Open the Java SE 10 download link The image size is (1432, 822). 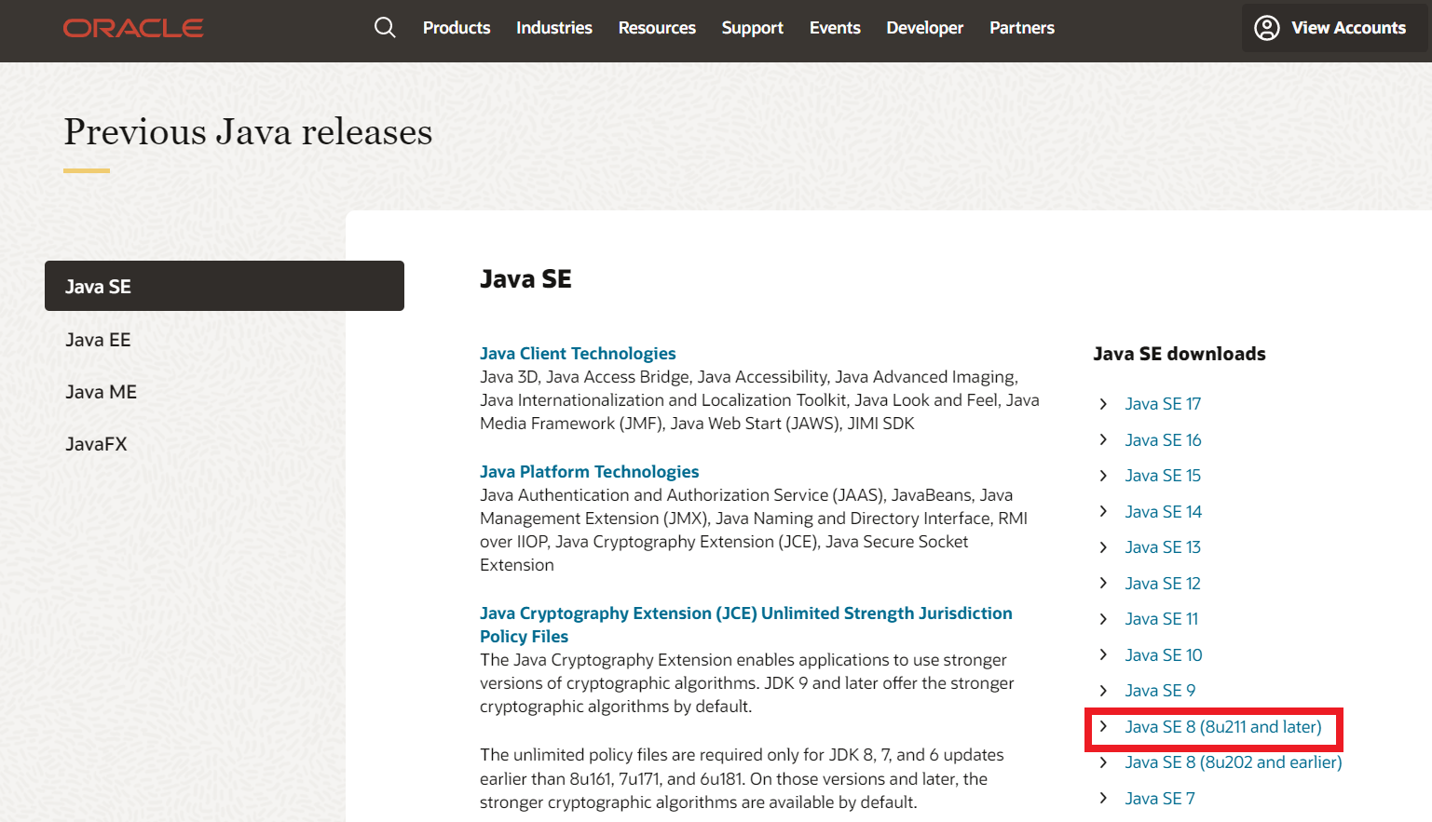(x=1164, y=655)
